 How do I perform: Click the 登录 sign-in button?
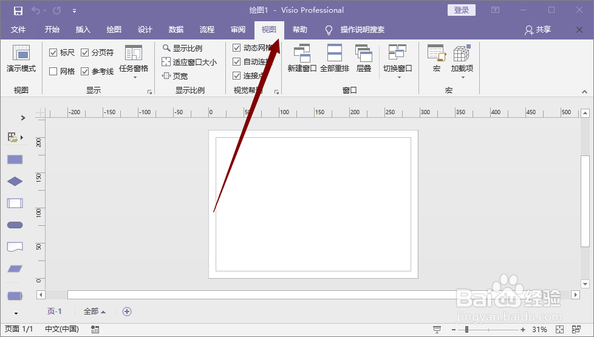pyautogui.click(x=462, y=10)
